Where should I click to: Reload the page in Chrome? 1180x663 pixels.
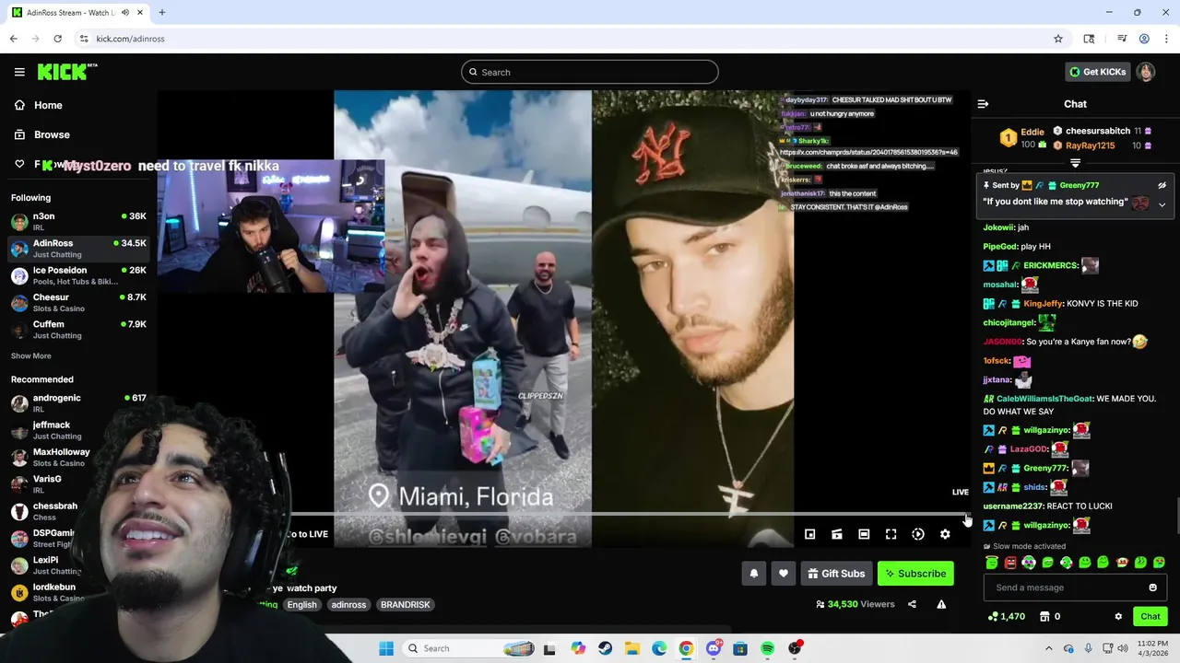(x=57, y=39)
